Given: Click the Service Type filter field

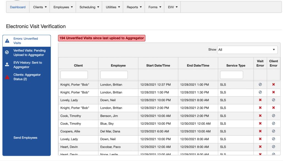Looking at the screenshot, I should [x=231, y=75].
